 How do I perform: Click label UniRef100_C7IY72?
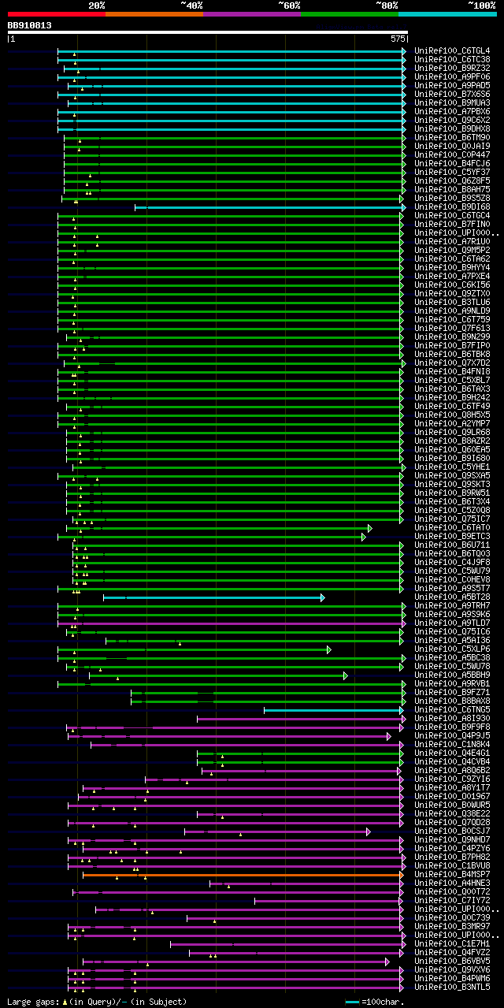(452, 901)
